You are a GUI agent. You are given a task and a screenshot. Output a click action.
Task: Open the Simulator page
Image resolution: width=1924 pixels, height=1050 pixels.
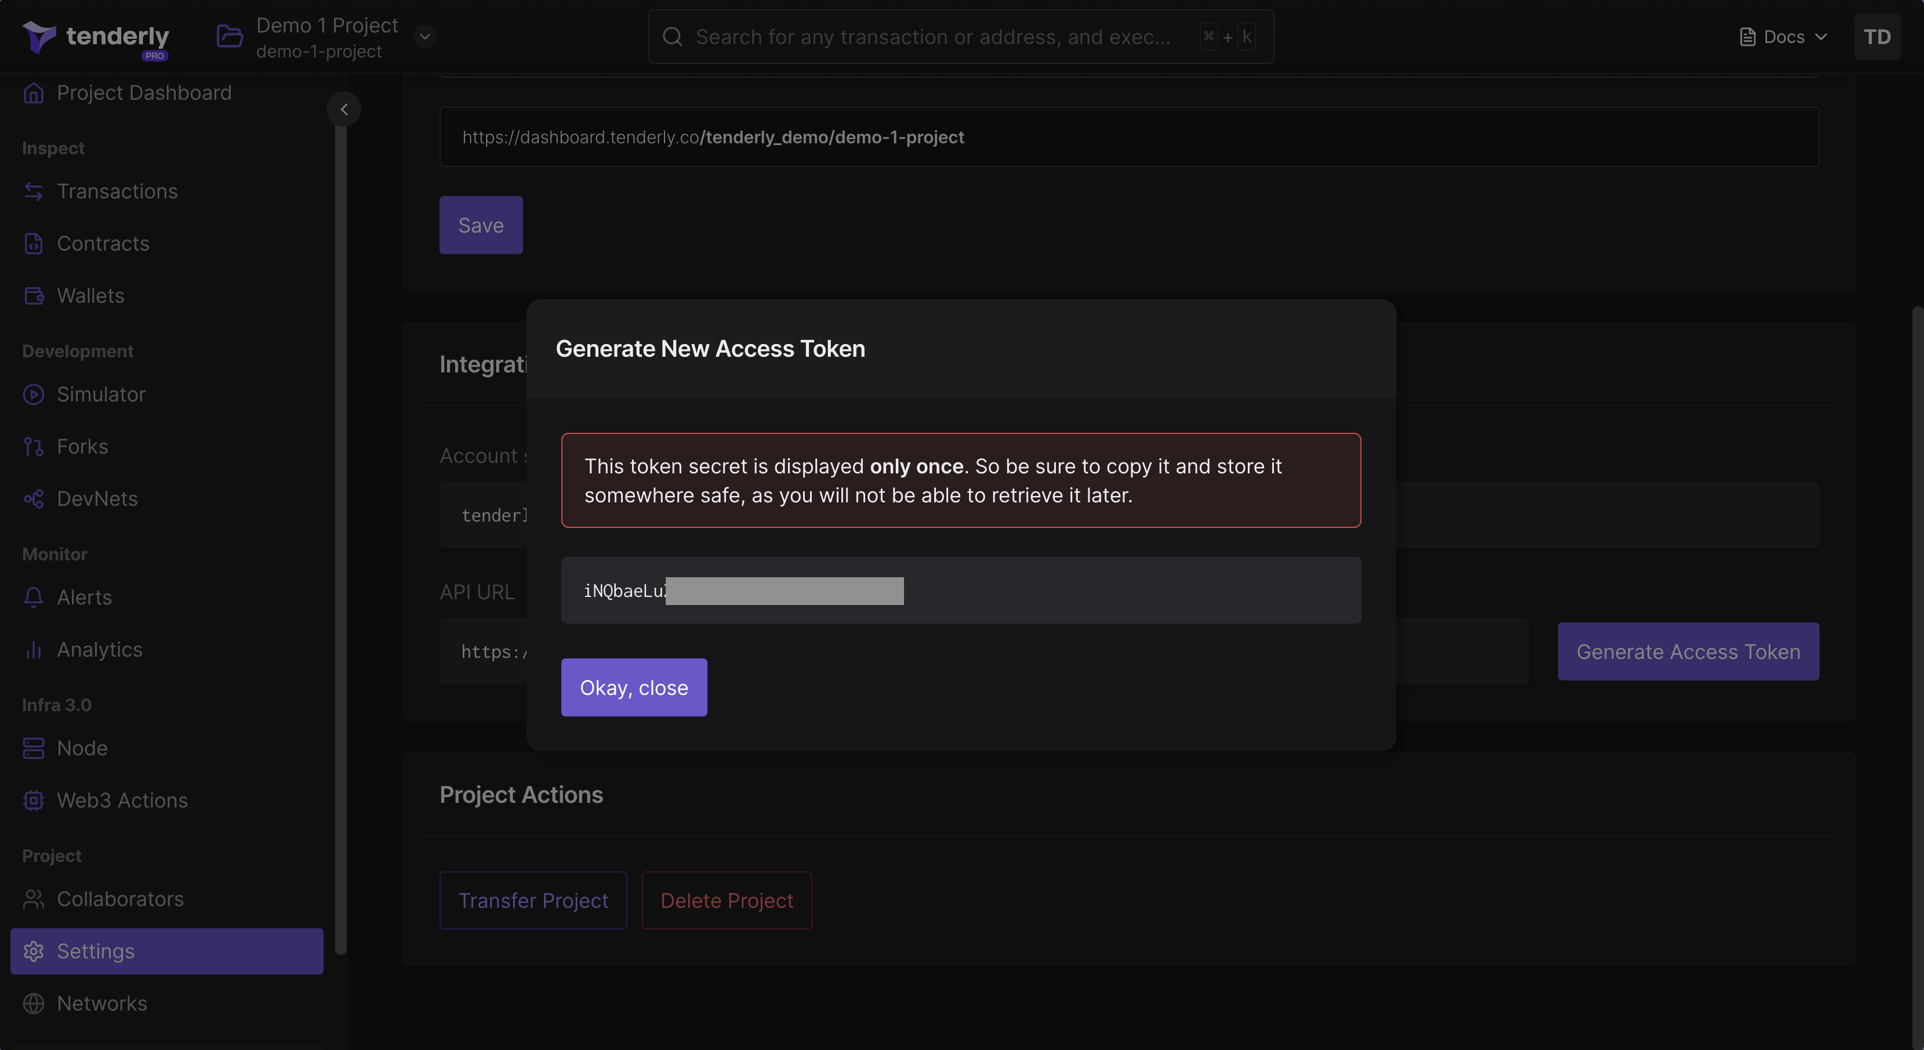[x=101, y=394]
